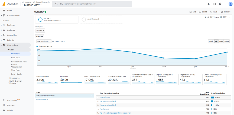Click the green verified shield icon
This screenshot has width=234, height=115.
tap(45, 12)
